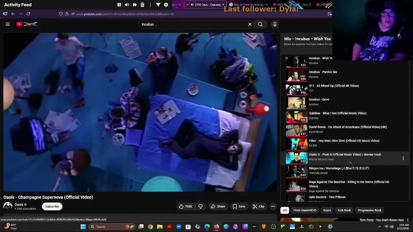Select the Folk Rock chip
This screenshot has width=413, height=232.
[344, 210]
